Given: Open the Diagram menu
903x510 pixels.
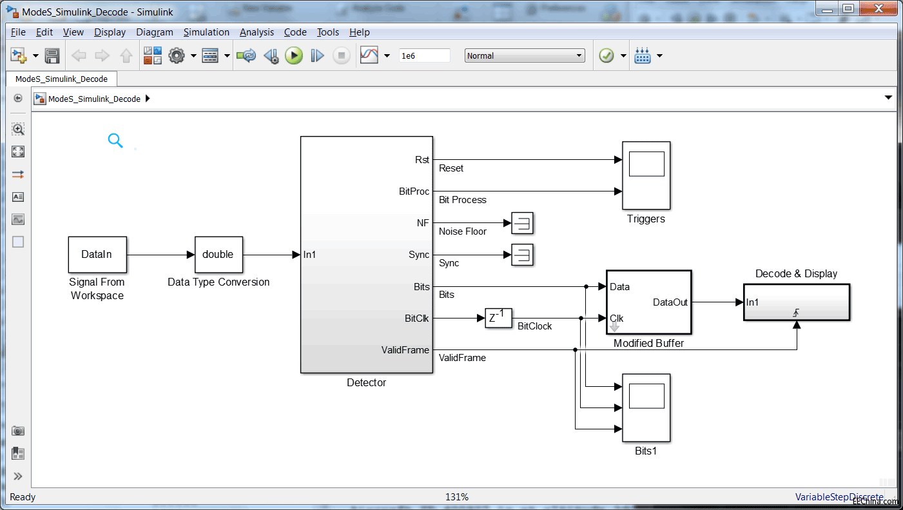Looking at the screenshot, I should [x=155, y=32].
